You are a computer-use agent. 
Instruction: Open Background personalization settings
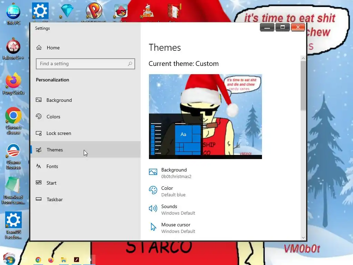click(85, 100)
